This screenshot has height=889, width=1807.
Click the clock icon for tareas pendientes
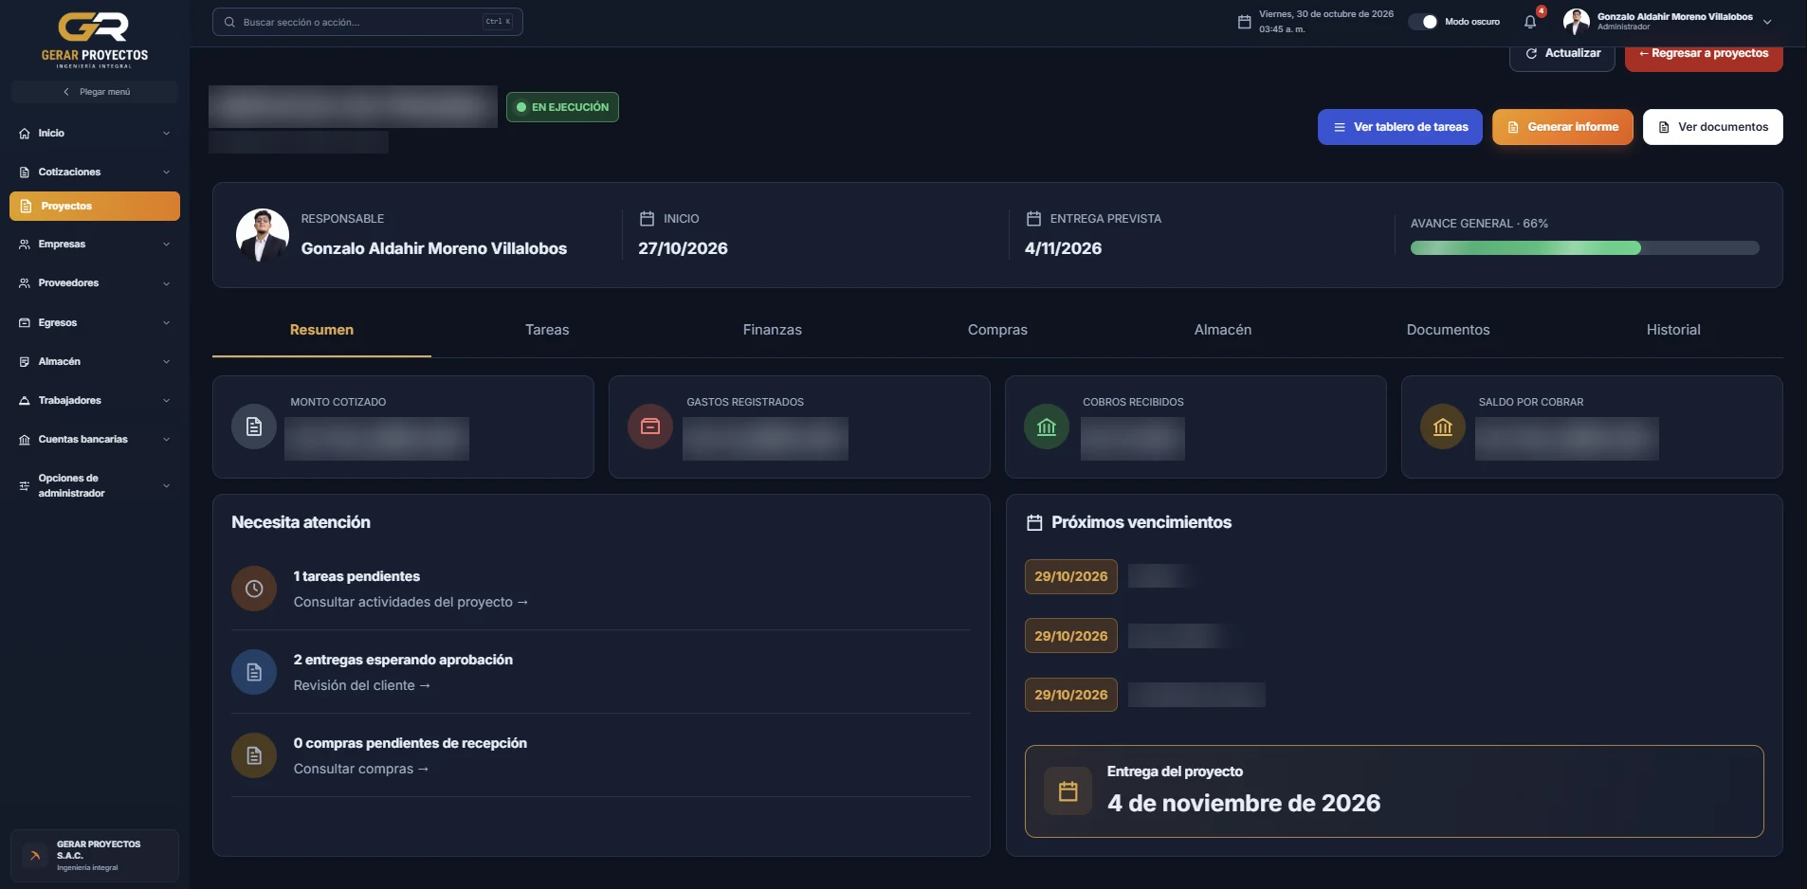pyautogui.click(x=254, y=589)
